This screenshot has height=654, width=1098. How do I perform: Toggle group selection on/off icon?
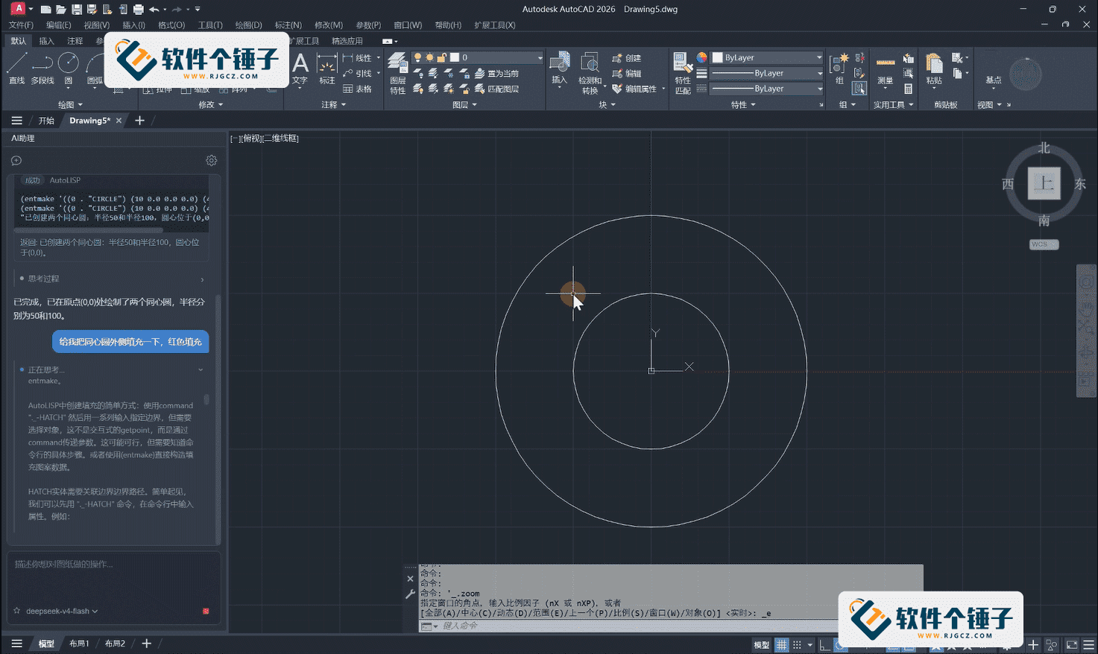tap(859, 88)
